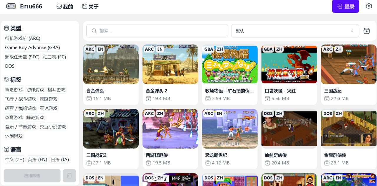Click the 仙剑奇侠传 title text
This screenshot has height=186, width=377.
(x=276, y=155)
